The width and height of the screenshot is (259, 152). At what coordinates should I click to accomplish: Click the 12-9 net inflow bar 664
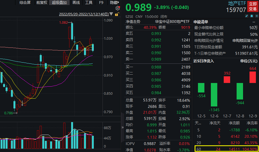point(253,77)
